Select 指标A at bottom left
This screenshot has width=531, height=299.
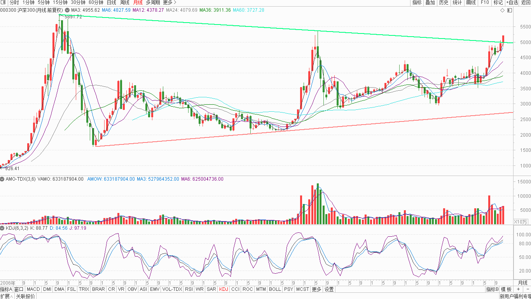point(6,289)
